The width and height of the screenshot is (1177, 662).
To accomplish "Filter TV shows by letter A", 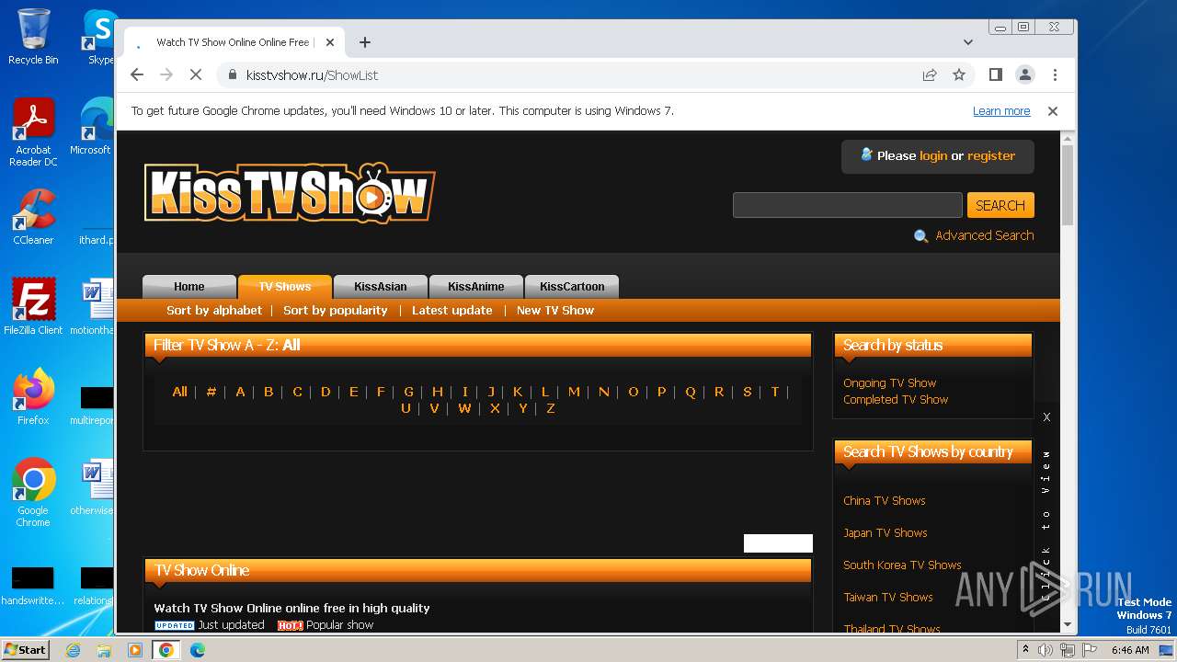I will (240, 392).
